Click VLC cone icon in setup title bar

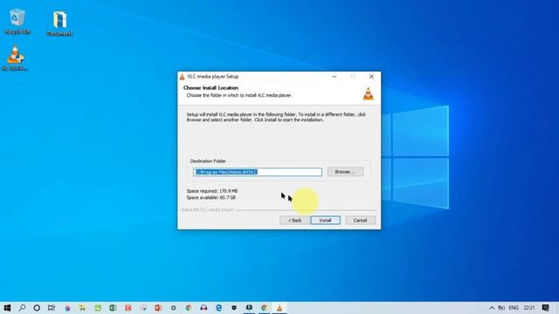[183, 77]
